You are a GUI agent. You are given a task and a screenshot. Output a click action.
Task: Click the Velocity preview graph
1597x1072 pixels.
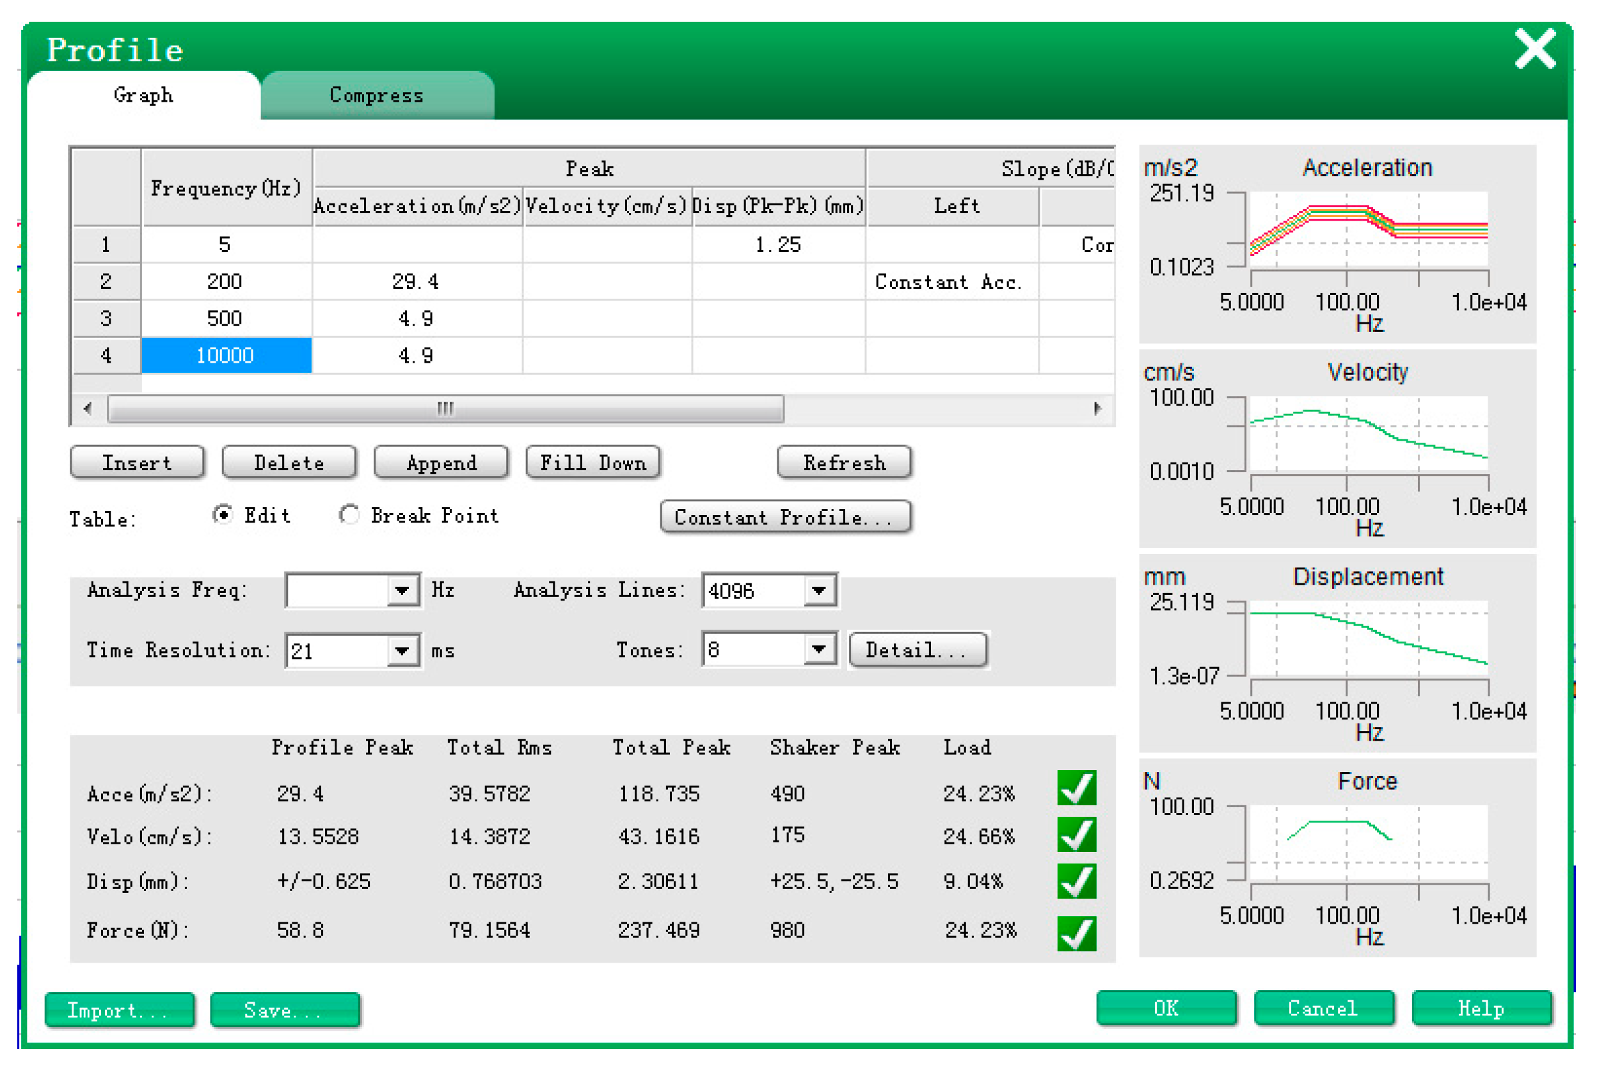pyautogui.click(x=1368, y=434)
